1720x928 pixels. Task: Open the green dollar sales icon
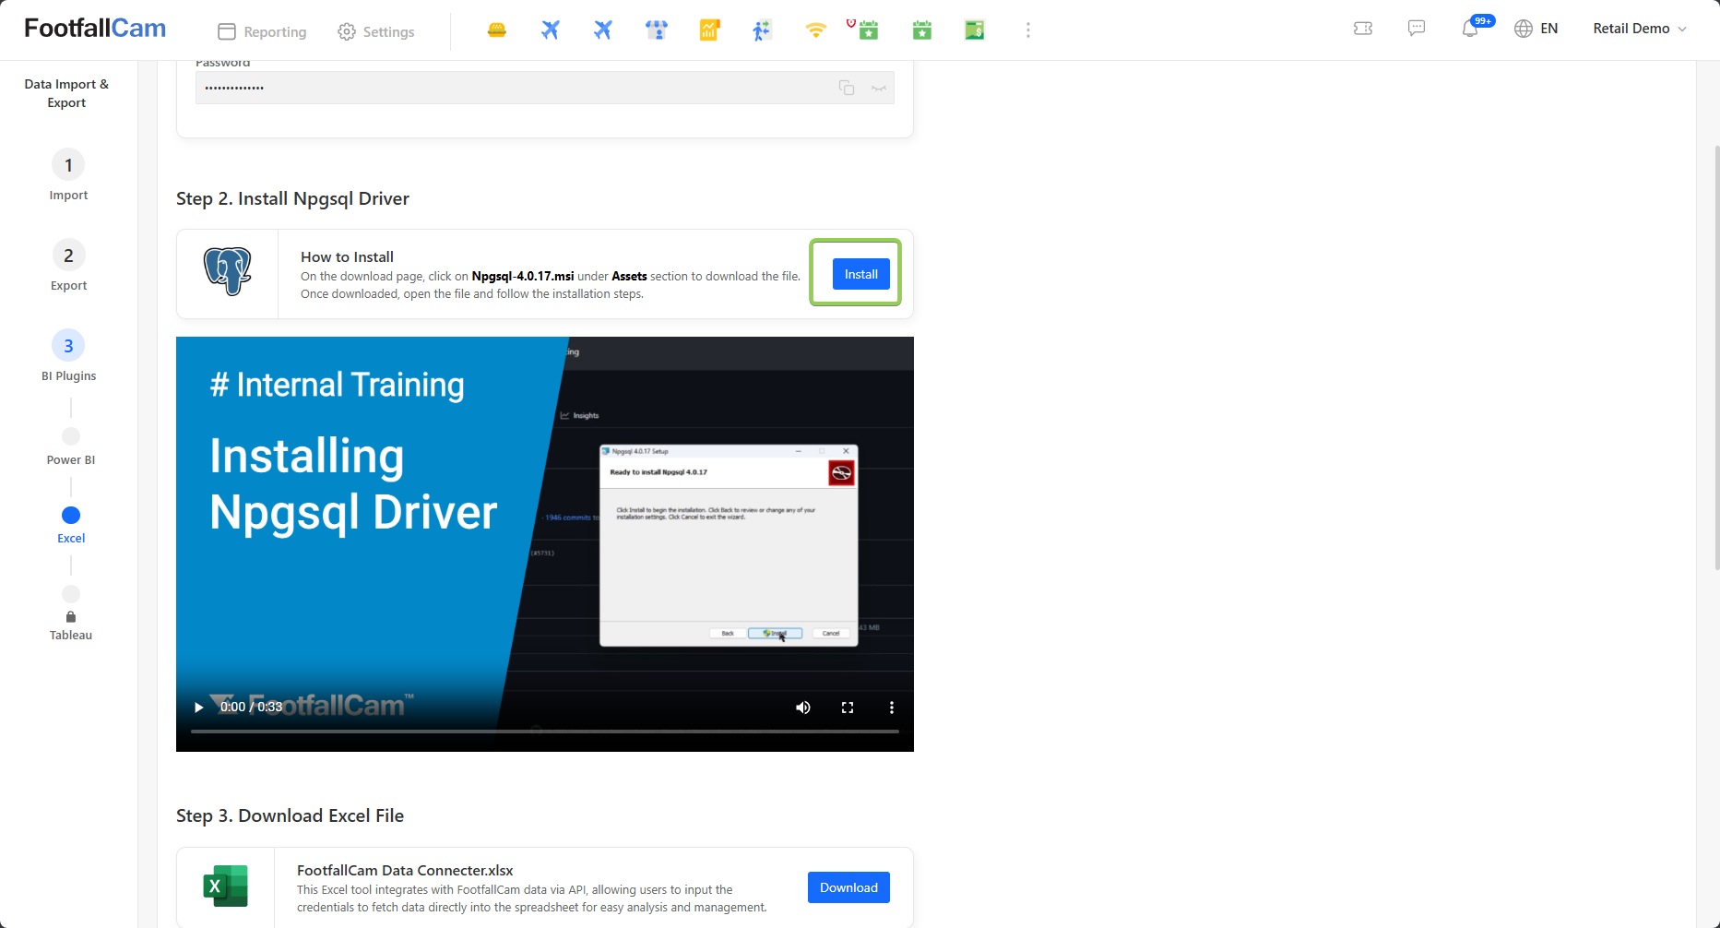(x=975, y=30)
